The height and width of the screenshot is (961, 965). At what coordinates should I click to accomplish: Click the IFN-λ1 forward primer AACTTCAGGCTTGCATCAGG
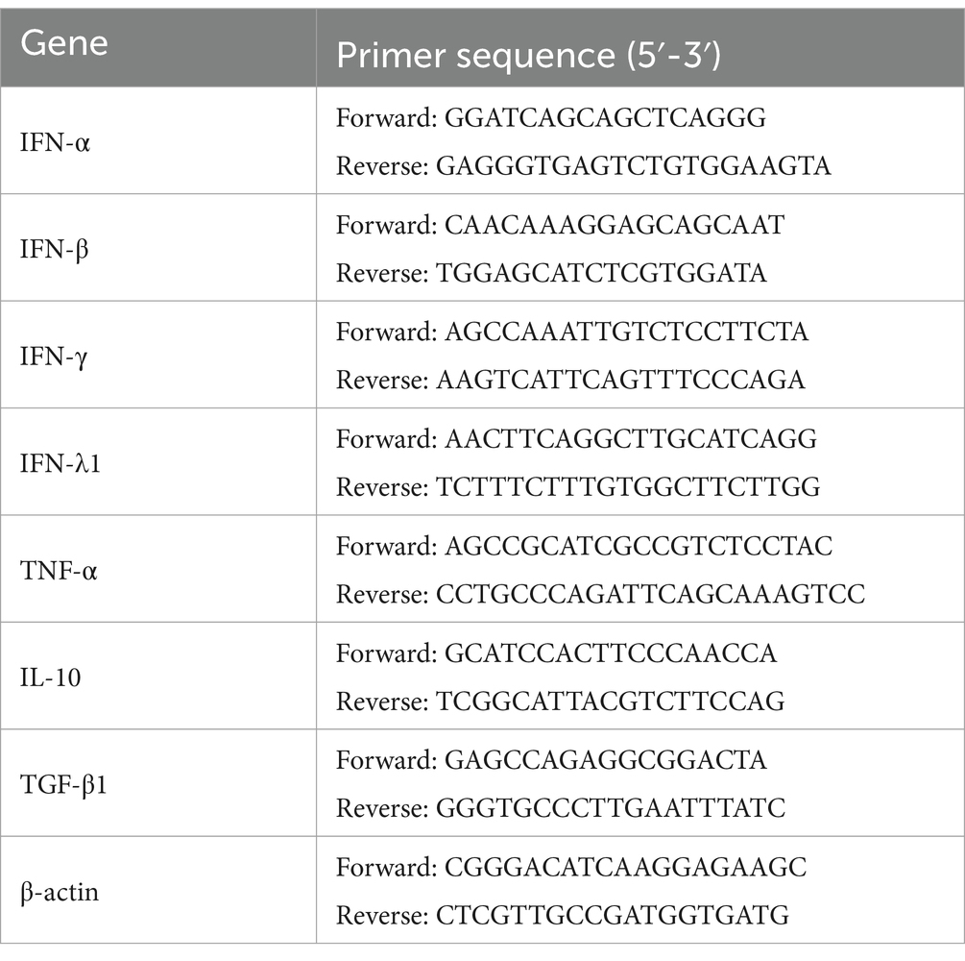click(631, 438)
